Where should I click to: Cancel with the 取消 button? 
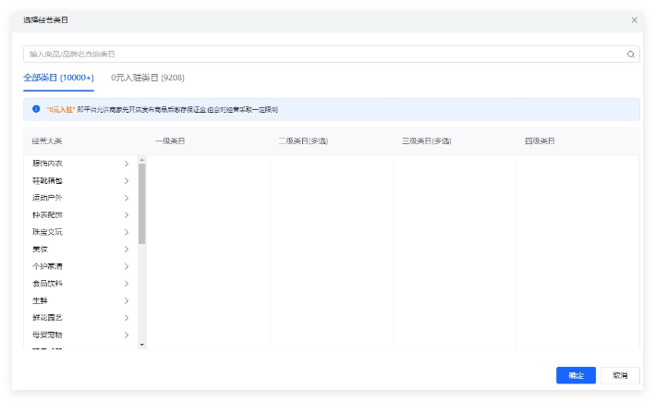(x=620, y=375)
